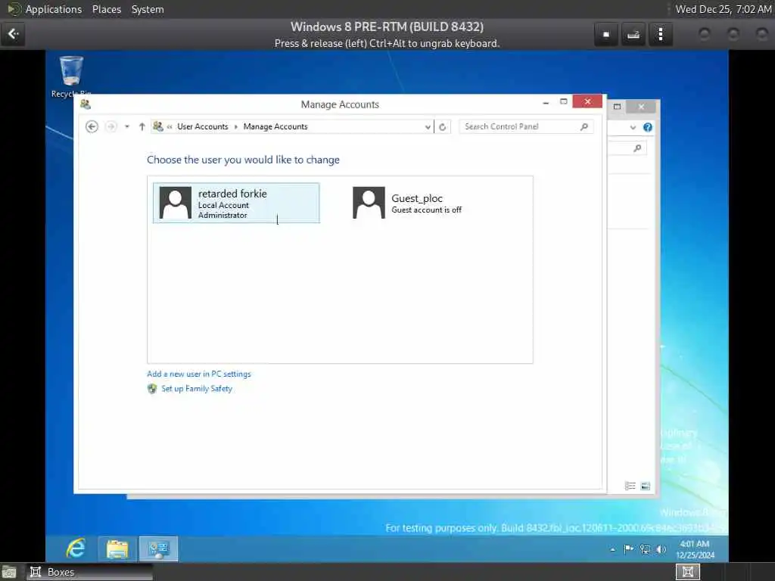
Task: Click the Applications menu logo icon
Action: 14,9
